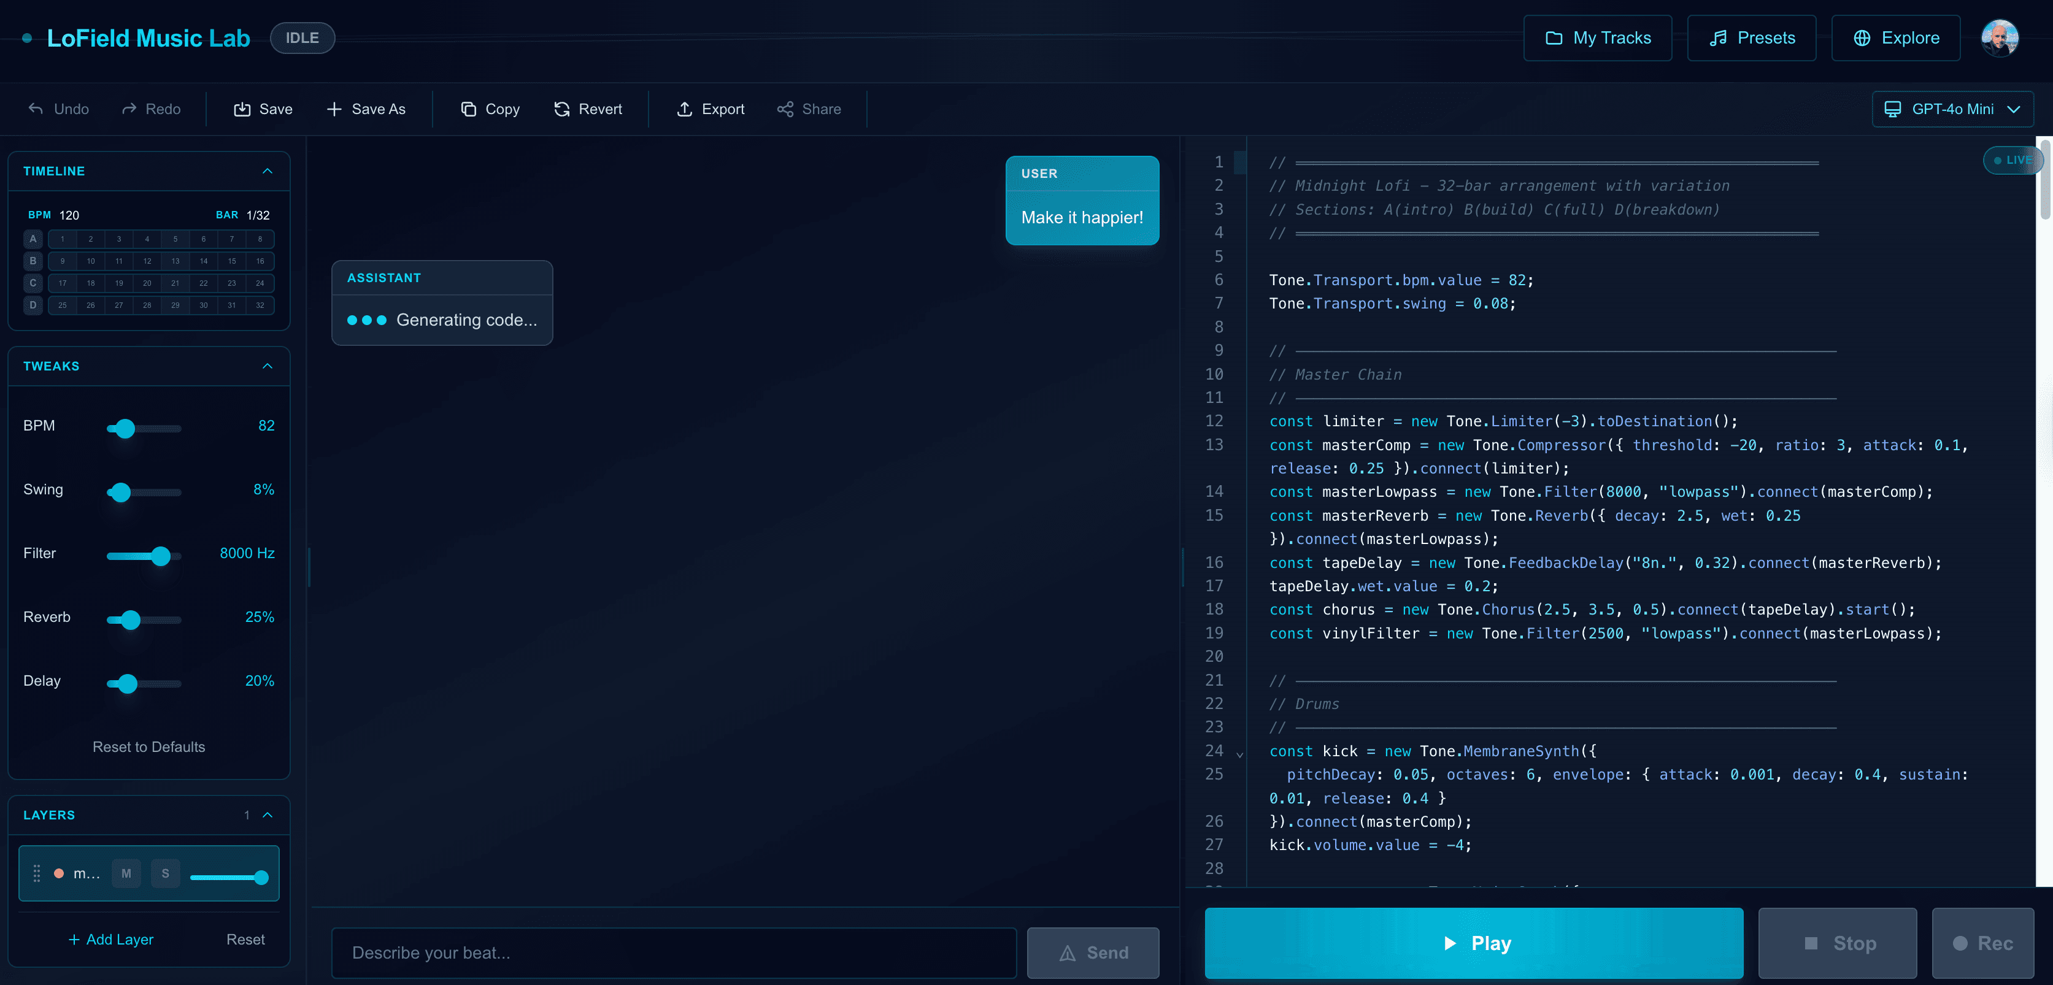Click the Copy icon in toolbar
The height and width of the screenshot is (985, 2053).
coord(469,109)
